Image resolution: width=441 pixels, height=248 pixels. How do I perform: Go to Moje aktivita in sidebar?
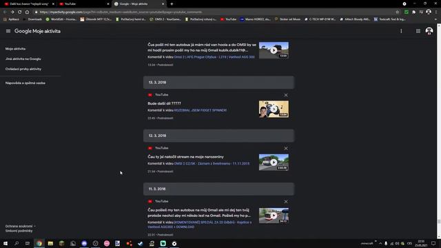click(15, 49)
